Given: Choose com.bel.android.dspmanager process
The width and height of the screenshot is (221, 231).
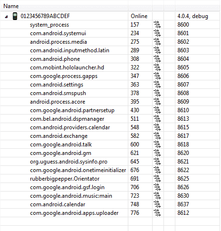Looking at the screenshot, I should (67, 119).
